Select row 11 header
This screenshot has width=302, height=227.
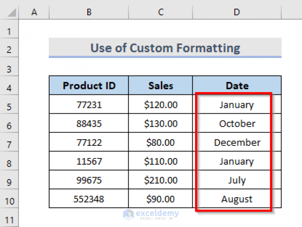(x=9, y=218)
